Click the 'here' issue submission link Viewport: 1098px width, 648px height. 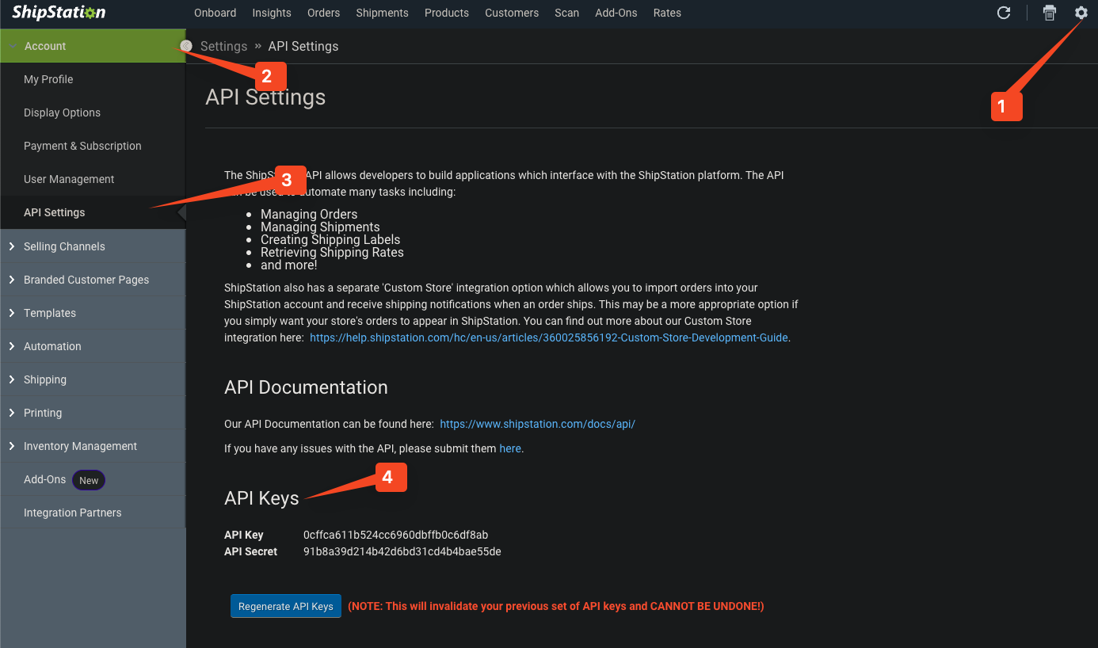tap(510, 448)
